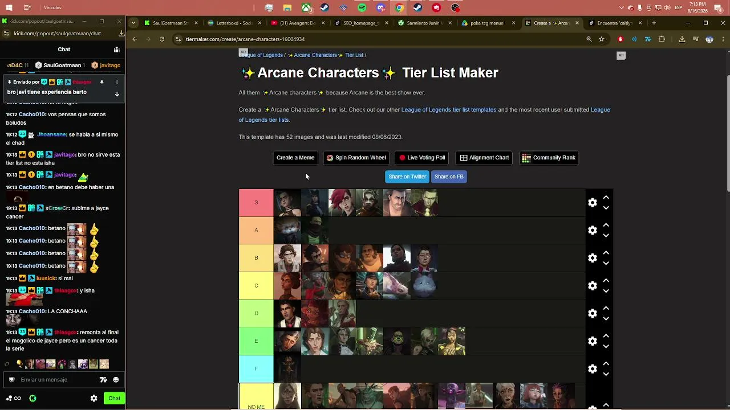Switch to the Avengers YouTube tab
The height and width of the screenshot is (410, 730).
pos(297,23)
